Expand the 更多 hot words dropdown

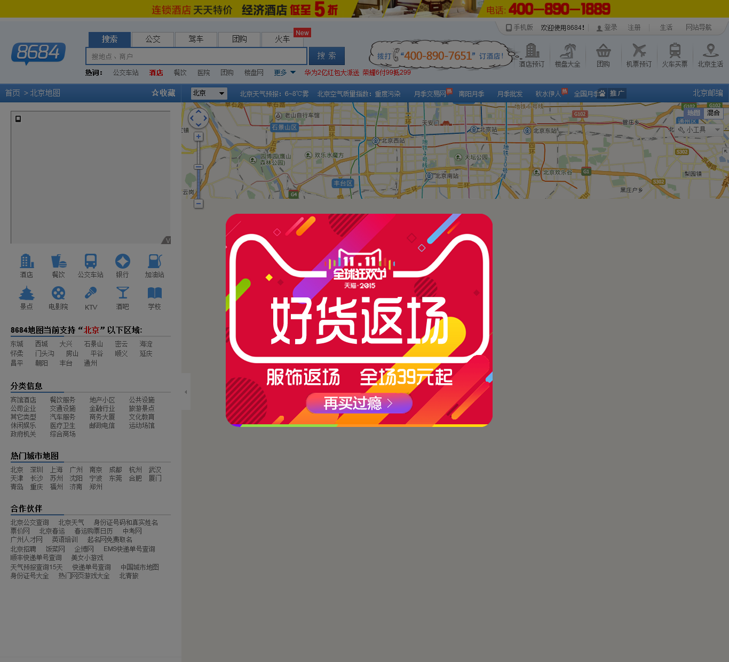pos(285,72)
